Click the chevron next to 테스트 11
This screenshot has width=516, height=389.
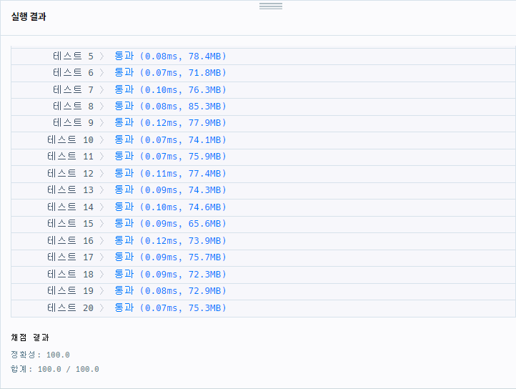[x=101, y=157]
